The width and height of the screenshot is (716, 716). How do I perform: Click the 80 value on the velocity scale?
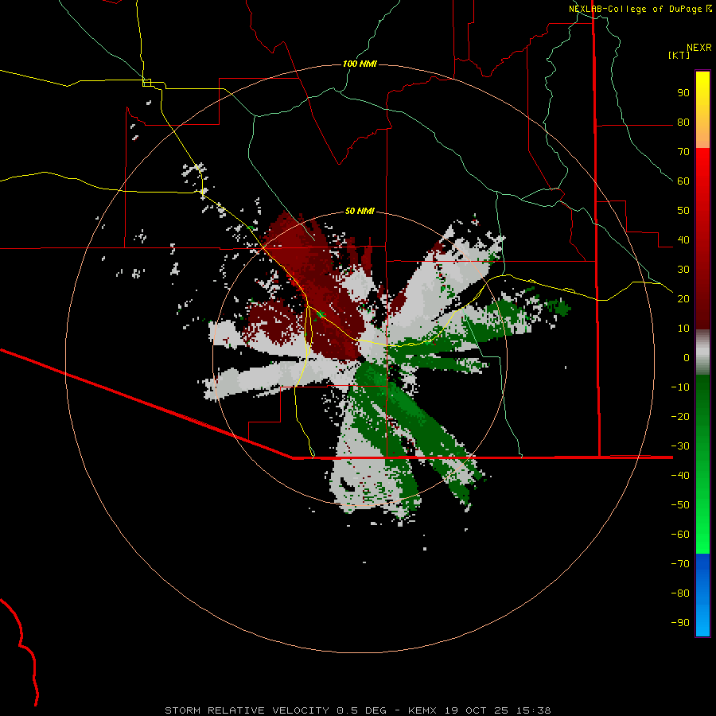click(683, 123)
